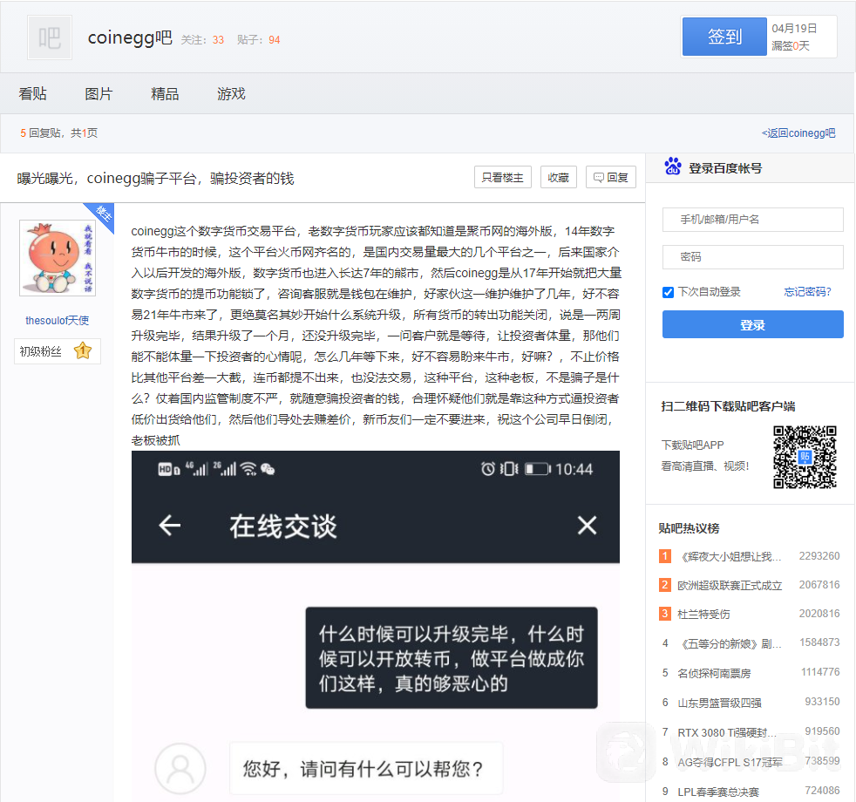856x802 pixels.
Task: Click the 10:44 clock in phone screenshot
Action: click(574, 470)
